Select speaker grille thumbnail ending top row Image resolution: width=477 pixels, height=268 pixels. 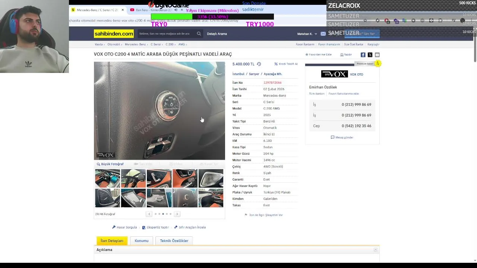coord(211,178)
